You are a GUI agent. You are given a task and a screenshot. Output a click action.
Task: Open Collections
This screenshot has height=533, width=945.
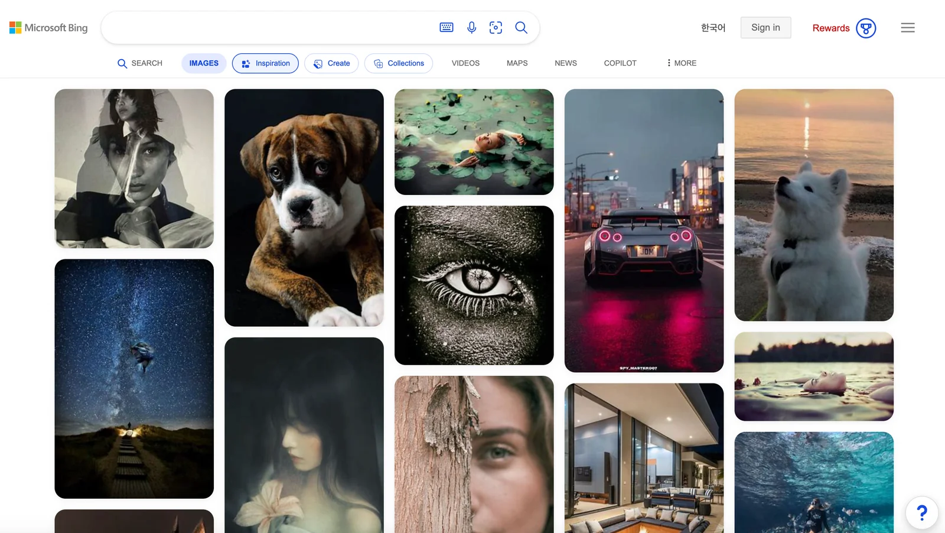coord(399,63)
